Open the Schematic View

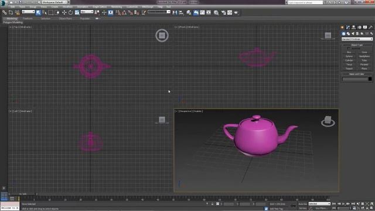tap(209, 12)
